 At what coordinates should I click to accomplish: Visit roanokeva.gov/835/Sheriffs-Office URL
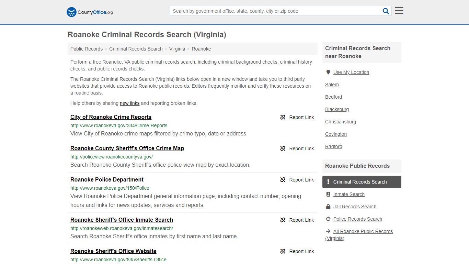[118, 260]
